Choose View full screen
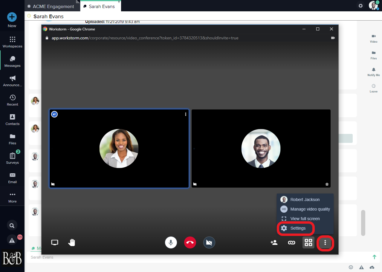Viewport: 382px width, 272px height. (x=305, y=219)
